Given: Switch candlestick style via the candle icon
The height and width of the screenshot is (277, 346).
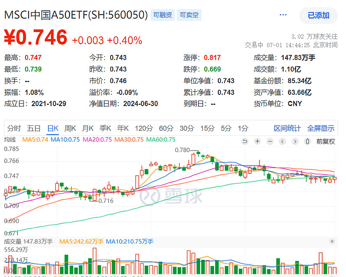Looking at the screenshot, I should pos(308,142).
